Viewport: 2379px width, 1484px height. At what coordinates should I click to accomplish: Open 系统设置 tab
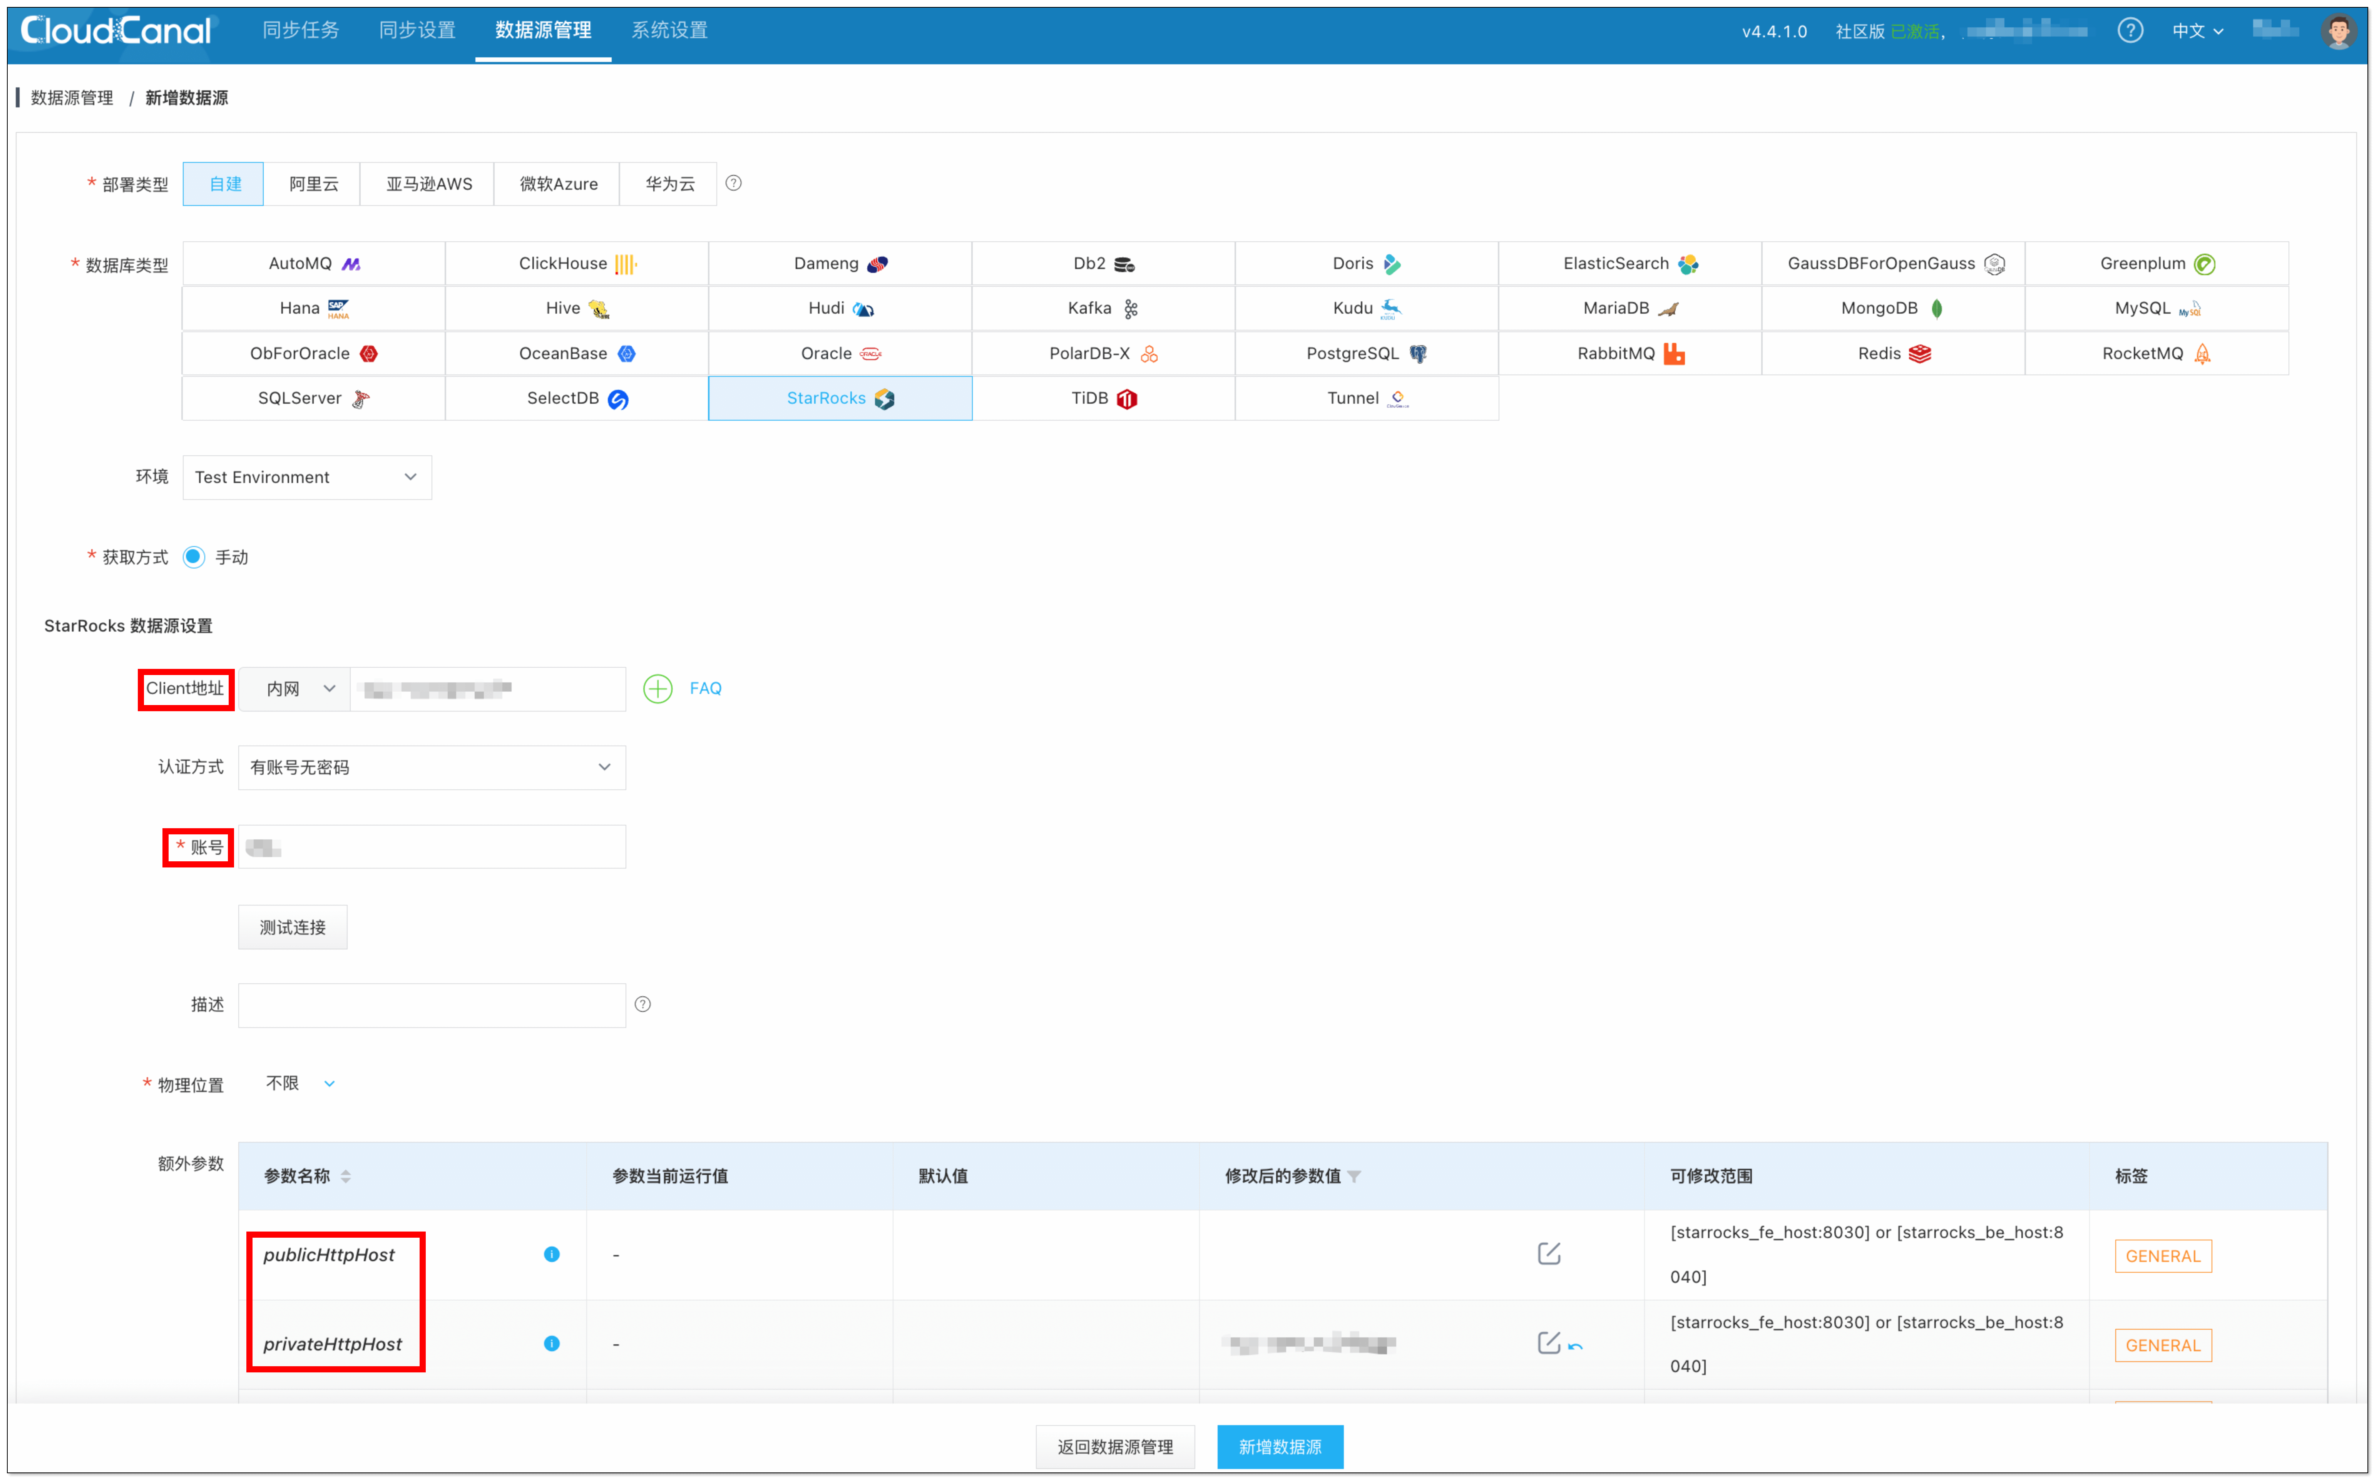coord(669,30)
